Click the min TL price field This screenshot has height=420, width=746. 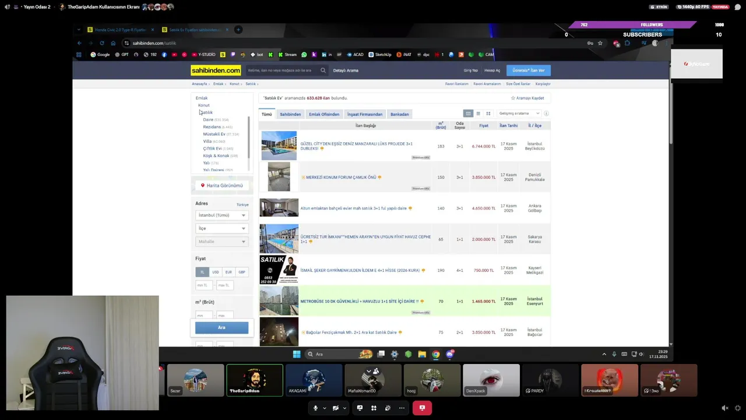pos(204,285)
